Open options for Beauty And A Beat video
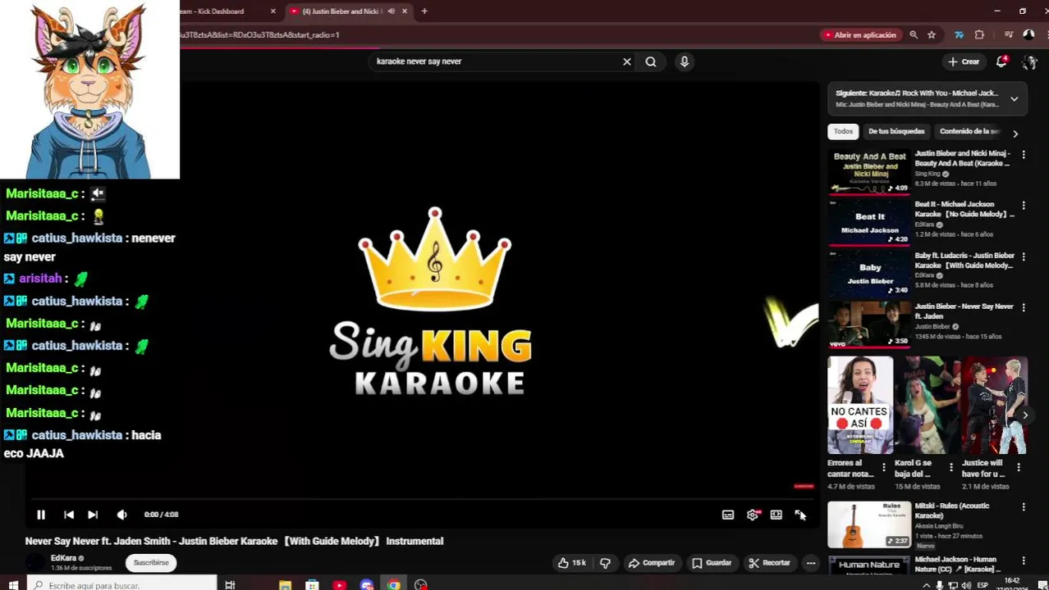1049x590 pixels. pos(1024,154)
